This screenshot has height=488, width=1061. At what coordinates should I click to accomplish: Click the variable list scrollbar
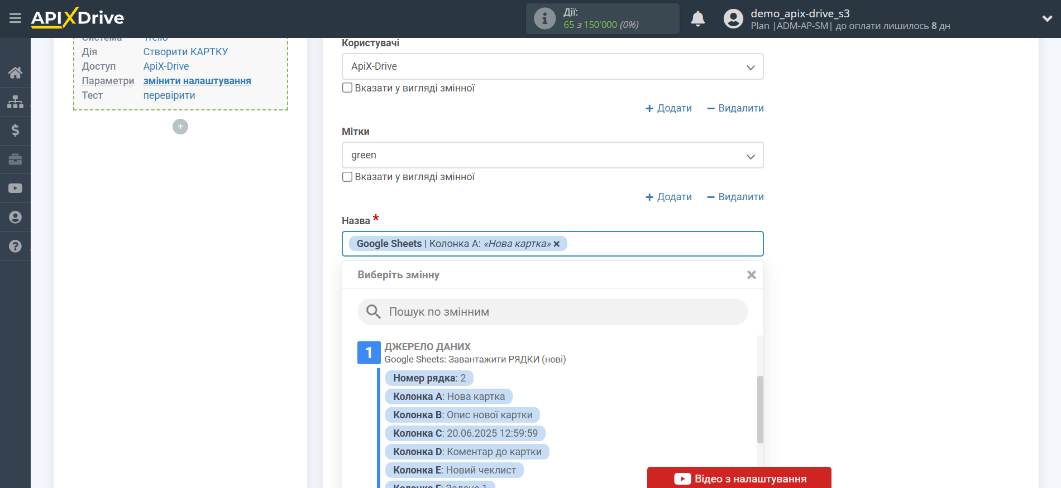click(760, 409)
